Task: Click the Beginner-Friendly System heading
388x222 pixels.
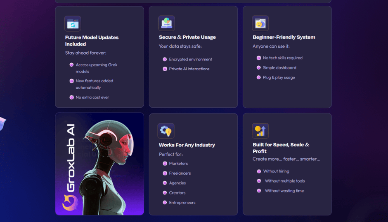Action: point(284,37)
